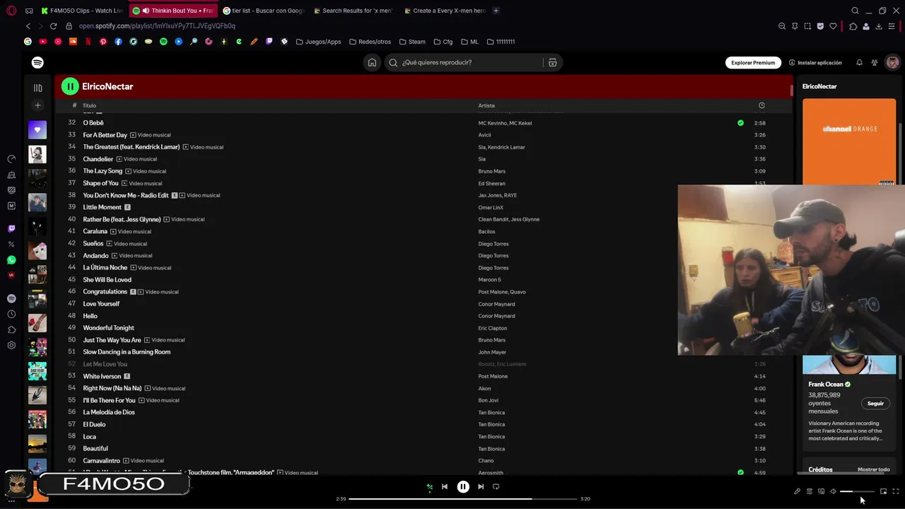This screenshot has height=509, width=905.
Task: Open the browser downloads icon
Action: tap(879, 26)
